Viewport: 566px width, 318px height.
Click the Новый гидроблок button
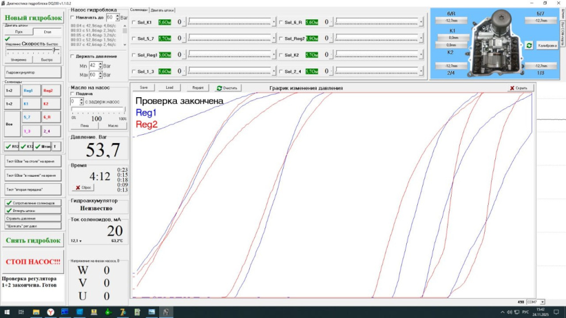click(33, 18)
